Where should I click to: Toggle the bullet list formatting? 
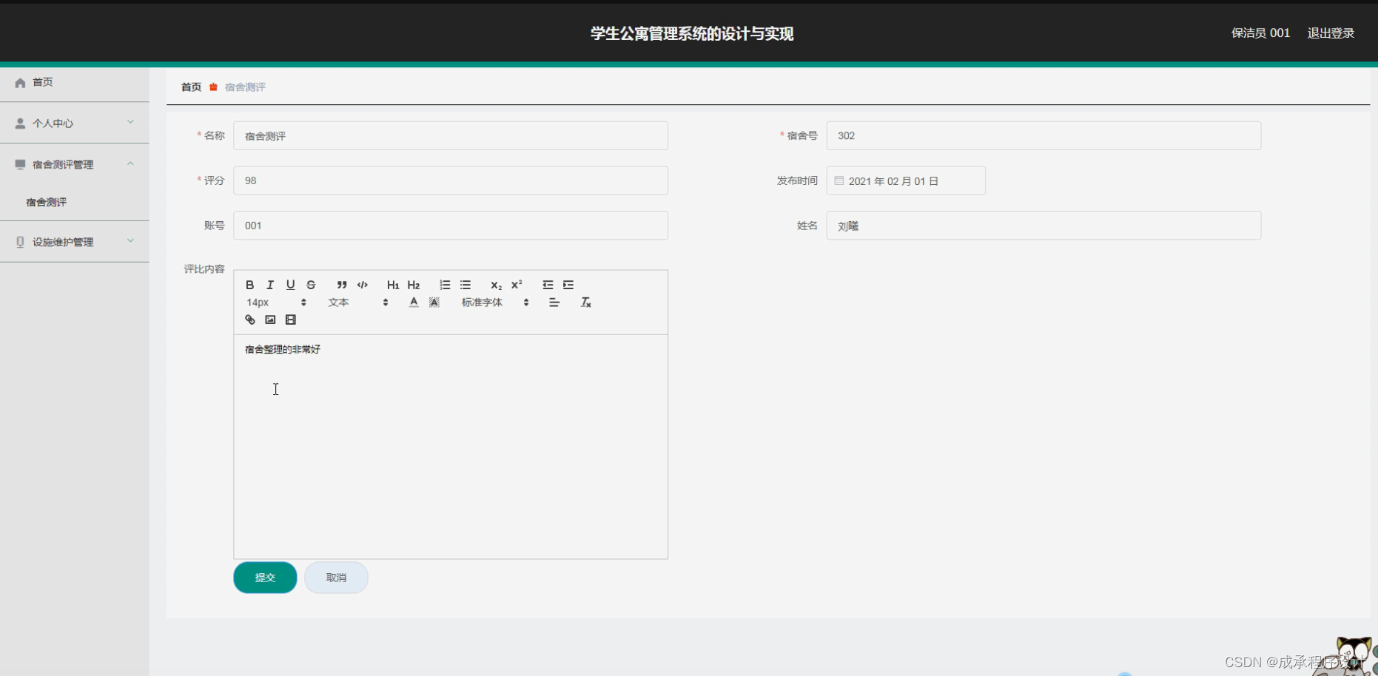tap(466, 285)
